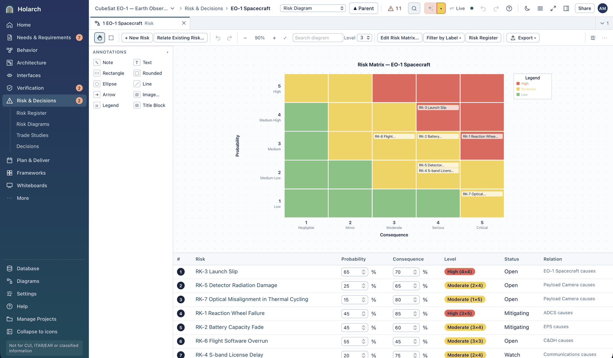Enter fullscreen with expand arrows icon
613x358 pixels.
[553, 8]
